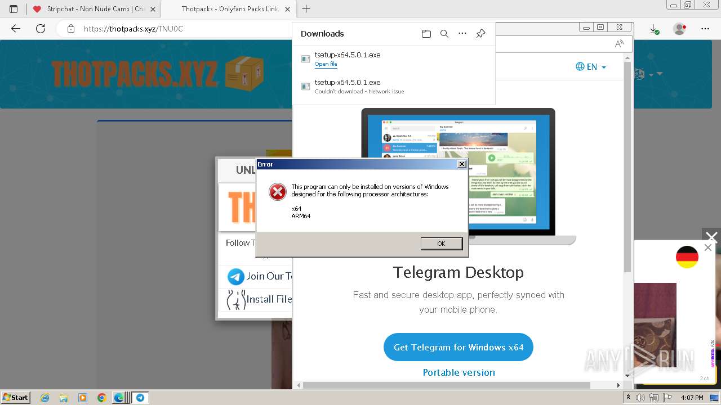The width and height of the screenshot is (721, 405).
Task: Click the volume speaker tray icon
Action: click(x=641, y=398)
